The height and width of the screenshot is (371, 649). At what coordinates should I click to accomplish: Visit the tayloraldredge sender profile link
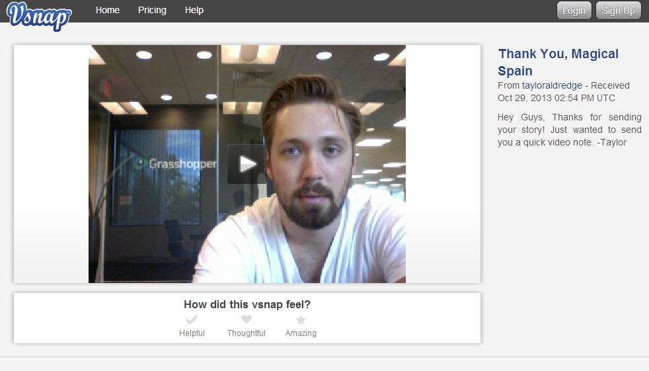pyautogui.click(x=553, y=85)
